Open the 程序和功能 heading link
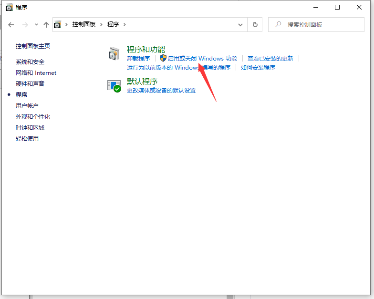 [146, 49]
